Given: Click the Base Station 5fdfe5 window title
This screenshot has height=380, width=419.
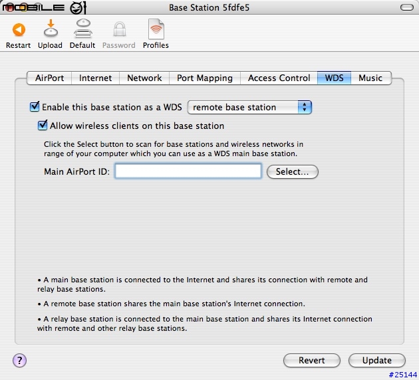Looking at the screenshot, I should 209,7.
